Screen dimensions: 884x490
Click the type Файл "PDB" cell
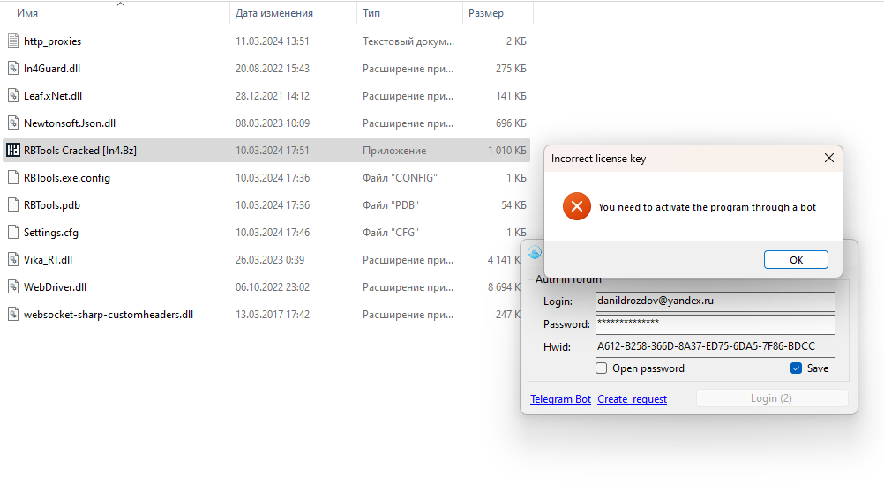pos(391,205)
